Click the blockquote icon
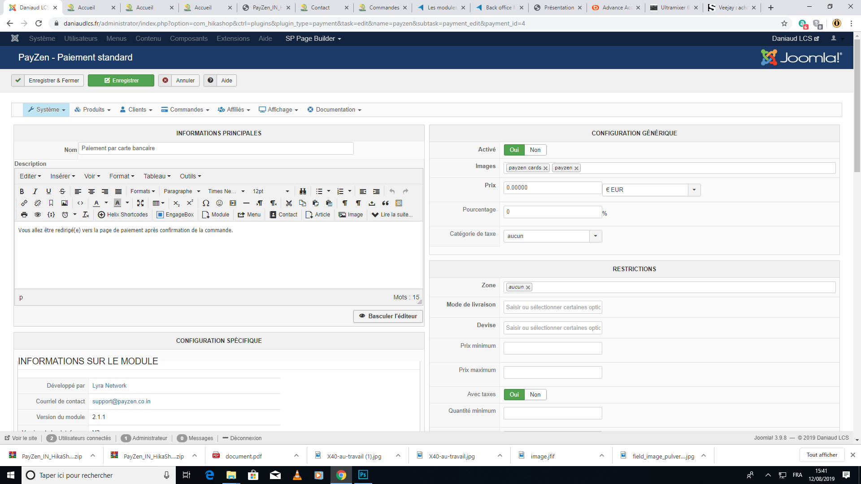 click(385, 203)
